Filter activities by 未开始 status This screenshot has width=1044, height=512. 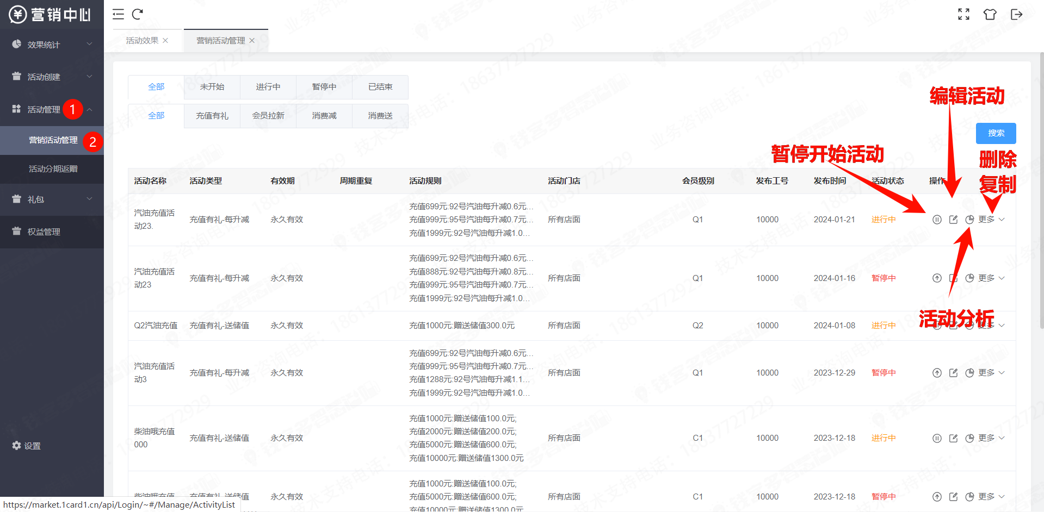tap(212, 87)
